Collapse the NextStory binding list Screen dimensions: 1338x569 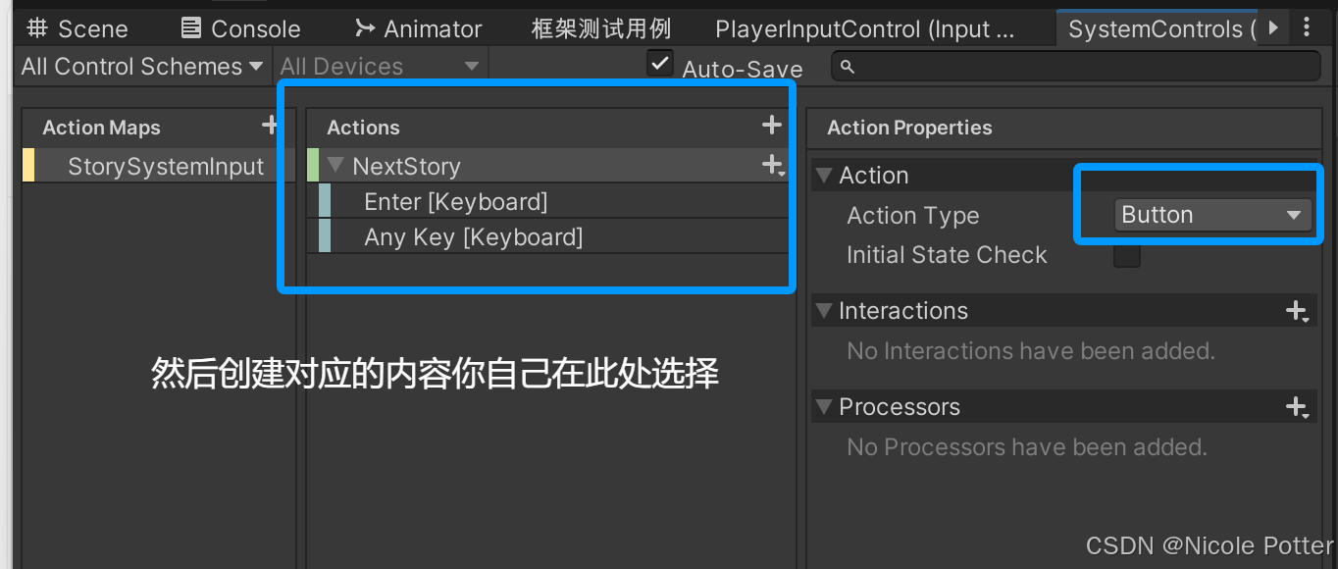click(334, 165)
